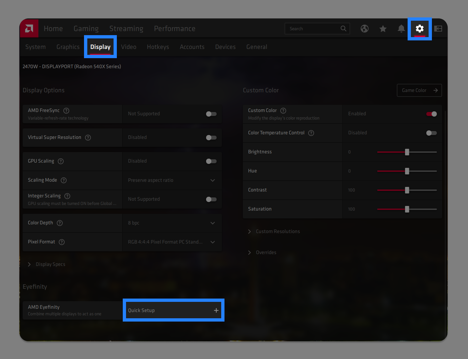Switch to Gaming tab
Screen dimensions: 468x359
(x=86, y=29)
